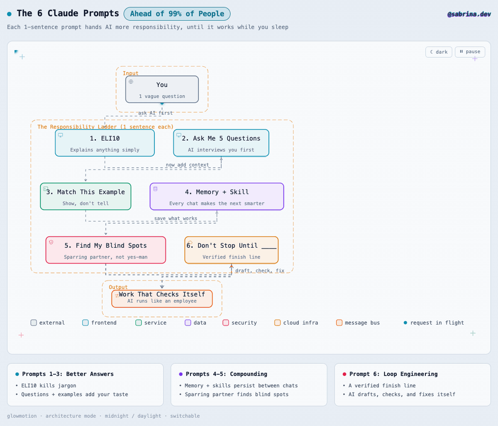Click the globe icon in the You node
The width and height of the screenshot is (498, 426).
click(x=131, y=82)
